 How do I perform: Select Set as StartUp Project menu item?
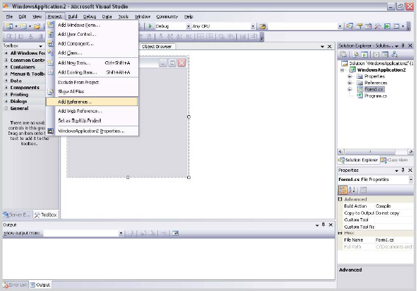pyautogui.click(x=92, y=120)
